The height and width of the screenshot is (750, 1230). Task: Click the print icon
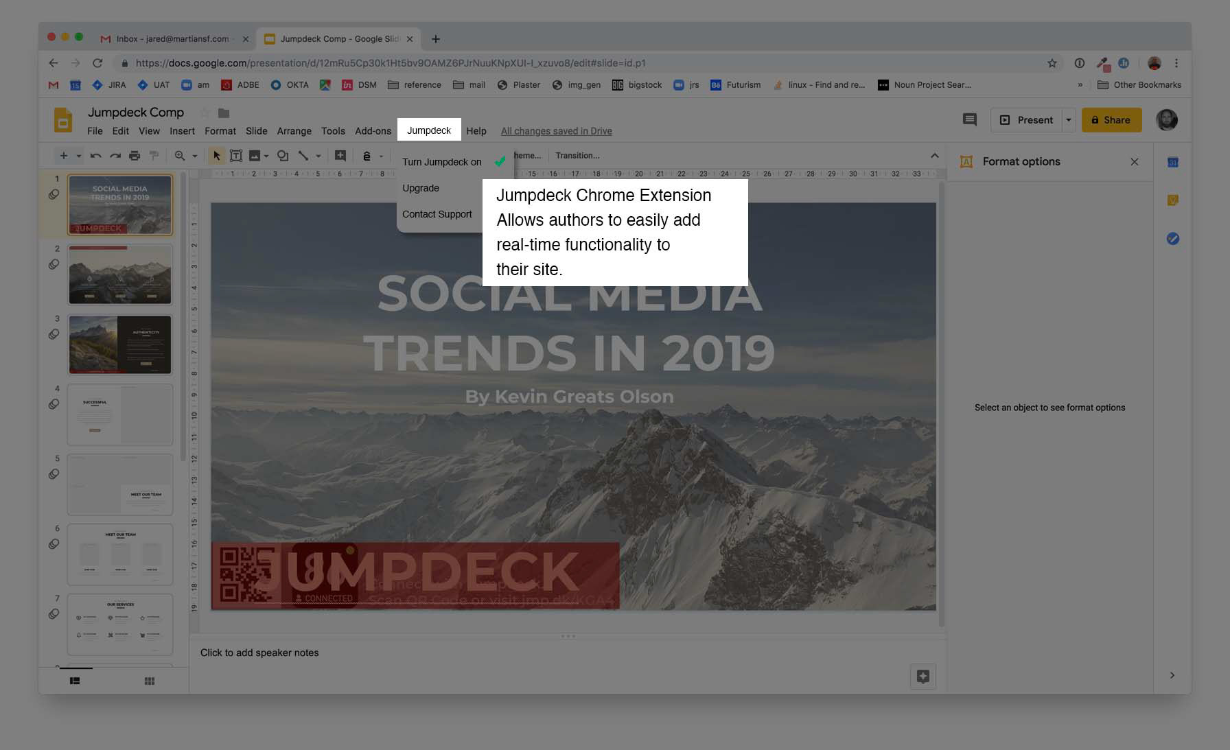click(135, 156)
